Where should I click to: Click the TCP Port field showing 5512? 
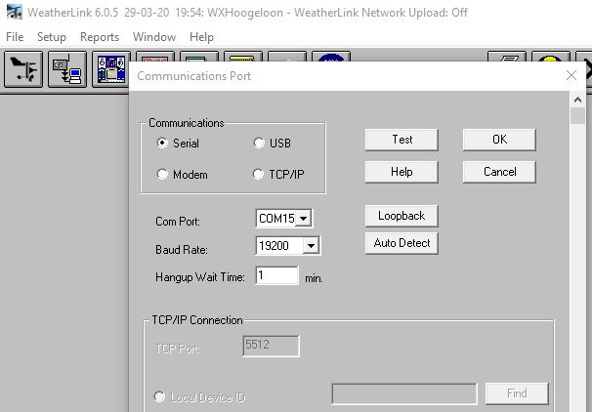pyautogui.click(x=271, y=346)
